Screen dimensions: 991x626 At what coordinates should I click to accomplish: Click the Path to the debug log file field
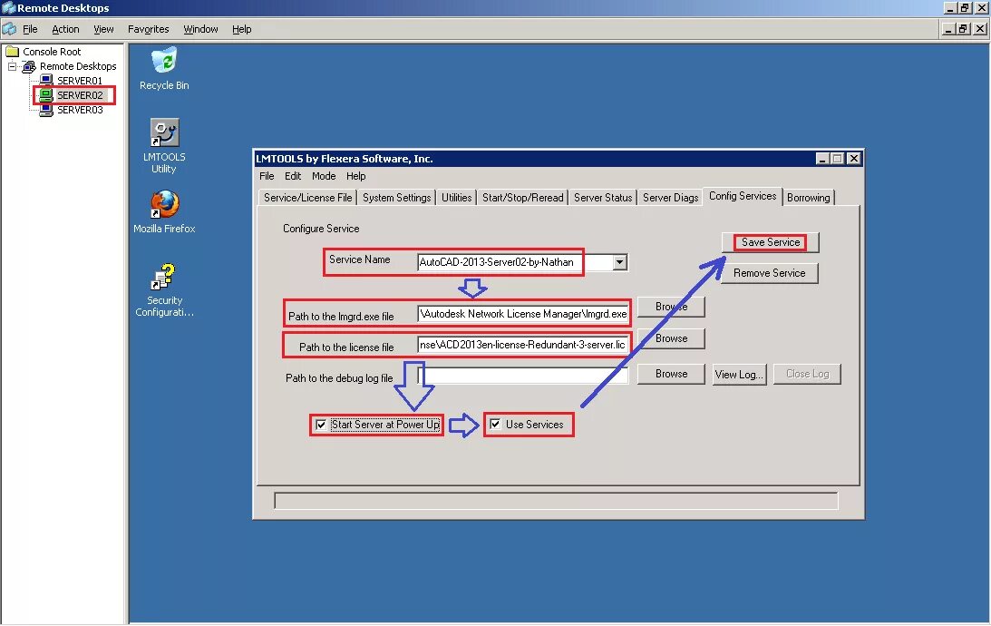(x=523, y=376)
